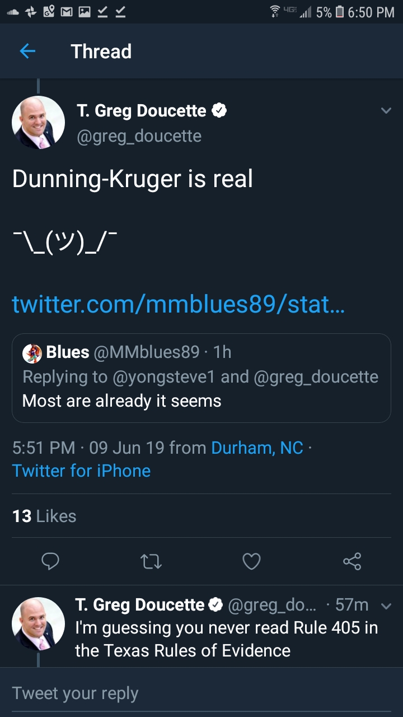Open T. Greg Doucette's profile picture
The height and width of the screenshot is (717, 403).
tap(38, 122)
